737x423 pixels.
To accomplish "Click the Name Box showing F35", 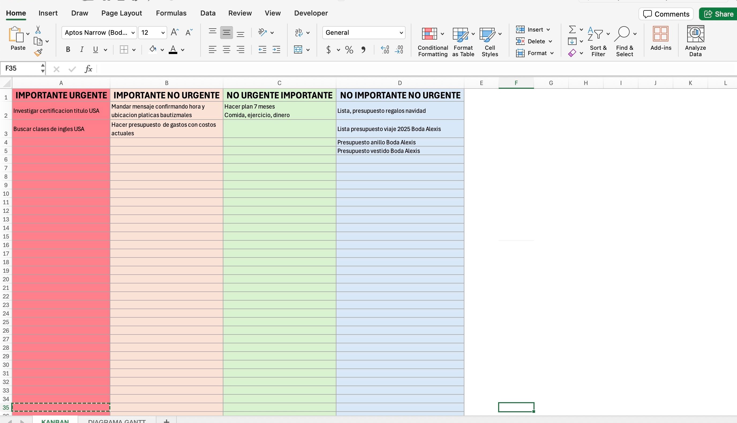I will tap(22, 68).
